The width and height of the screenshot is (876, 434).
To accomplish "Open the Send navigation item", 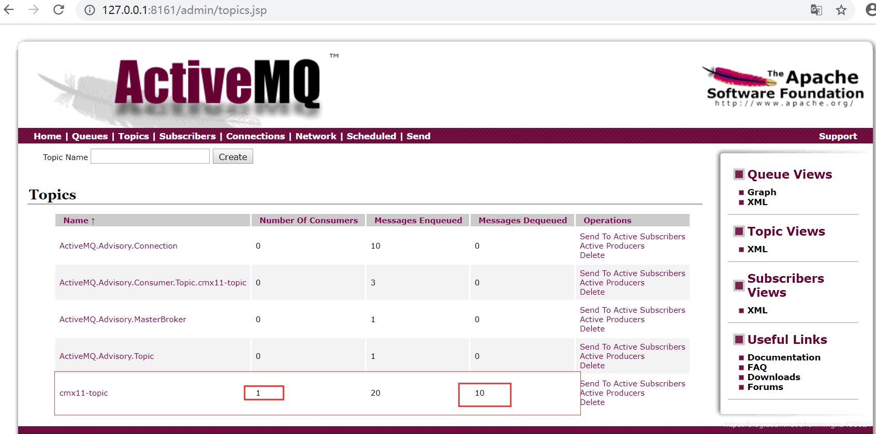I will tap(418, 136).
